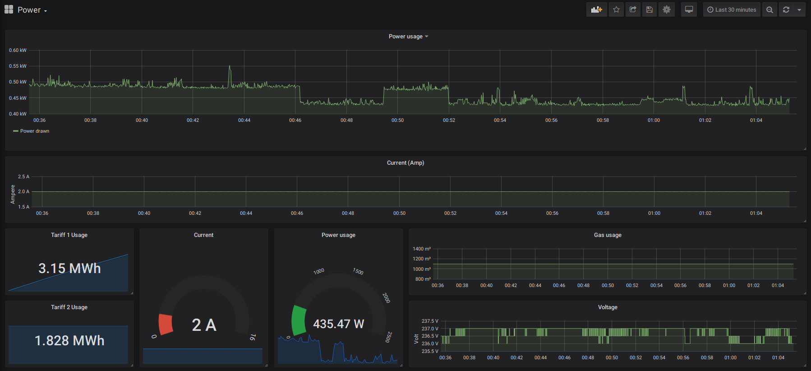Click the Current (Amp) panel title

405,163
